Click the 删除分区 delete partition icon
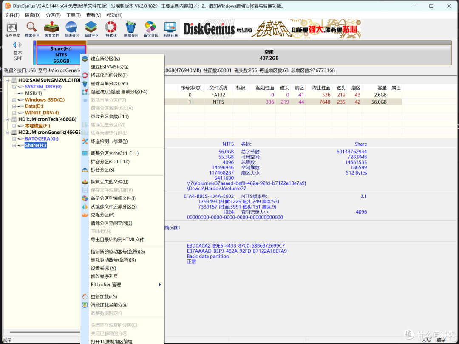This screenshot has height=344, width=459. coord(131,29)
